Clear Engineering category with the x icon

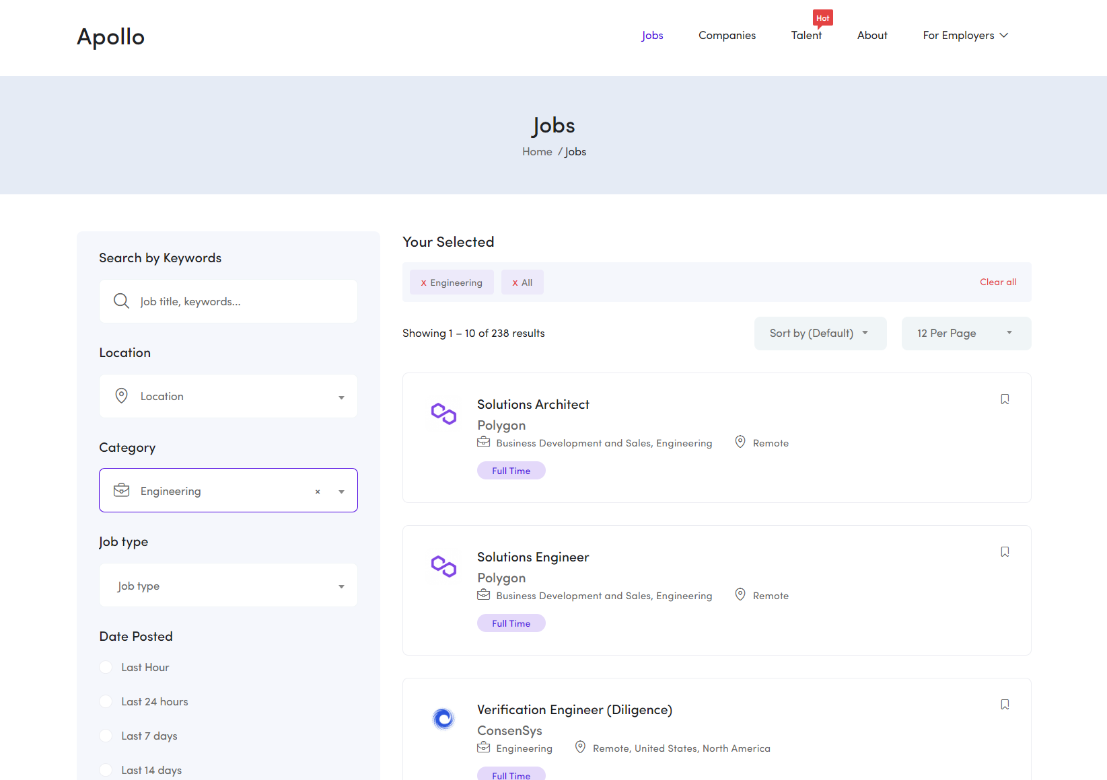point(318,492)
